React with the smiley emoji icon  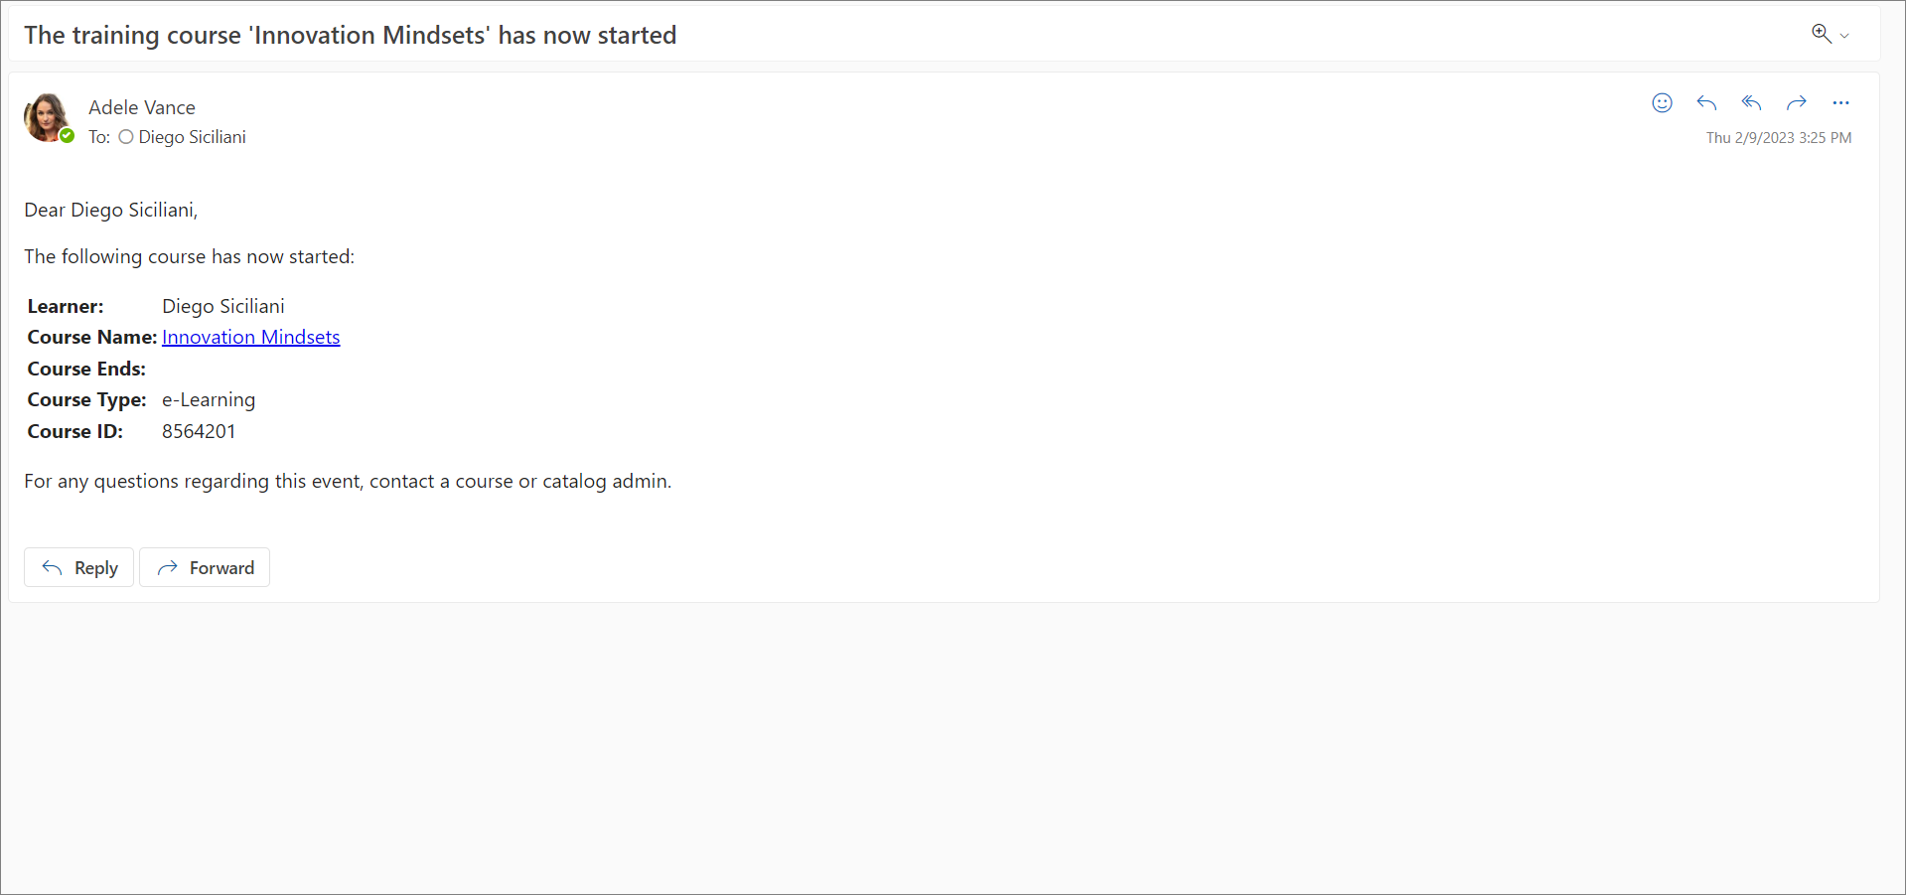click(1662, 103)
